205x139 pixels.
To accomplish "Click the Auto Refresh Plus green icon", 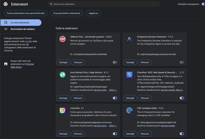I will pos(63,75).
